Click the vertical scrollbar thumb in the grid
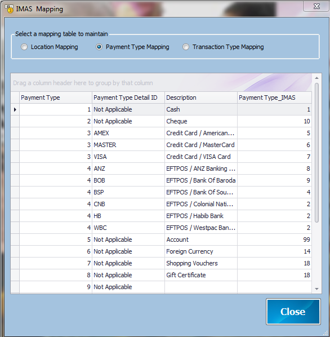This screenshot has width=330, height=337. pyautogui.click(x=316, y=153)
